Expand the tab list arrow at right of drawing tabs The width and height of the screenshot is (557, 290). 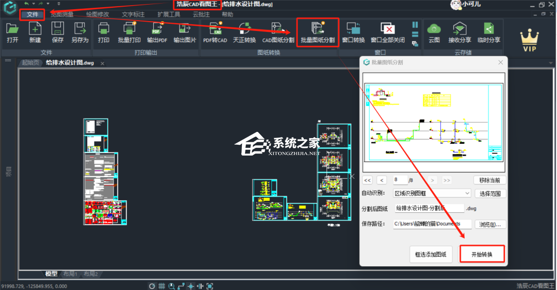tap(551, 63)
